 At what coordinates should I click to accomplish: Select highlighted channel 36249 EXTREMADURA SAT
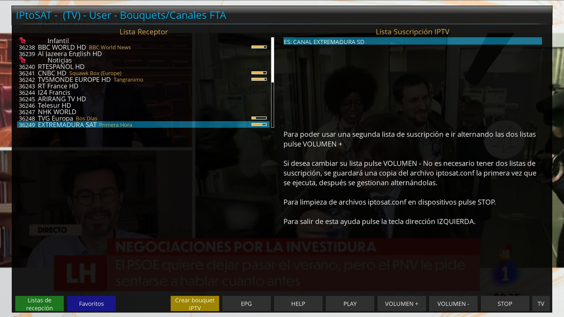143,125
